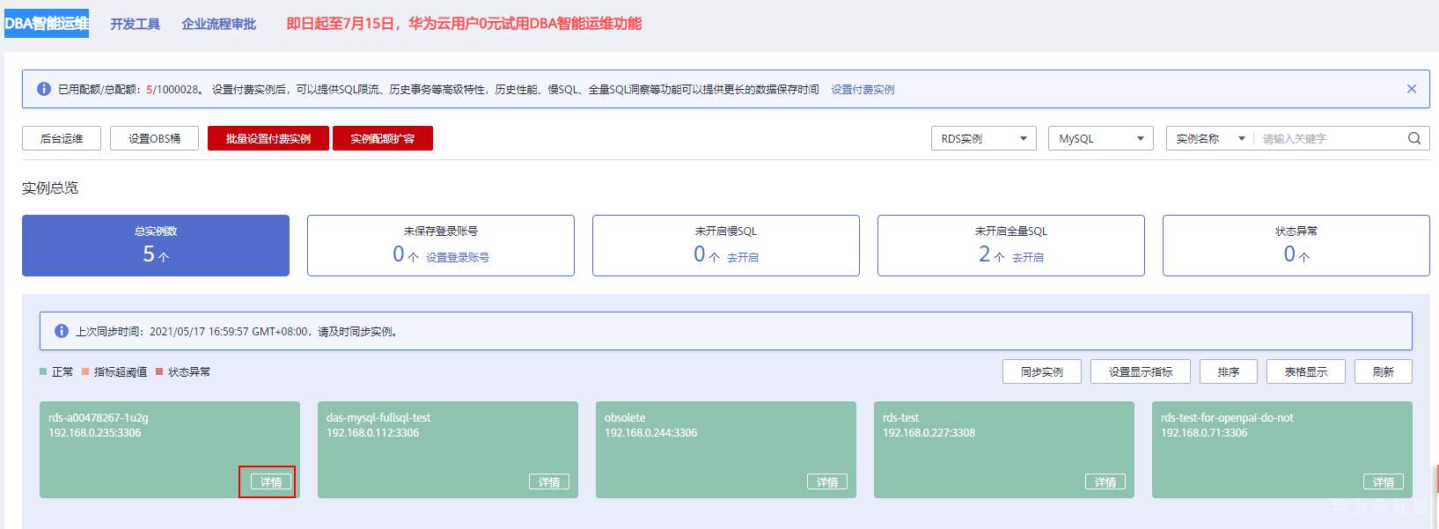Click the red 状态异常 legend swatch
The image size is (1439, 529).
(x=159, y=371)
